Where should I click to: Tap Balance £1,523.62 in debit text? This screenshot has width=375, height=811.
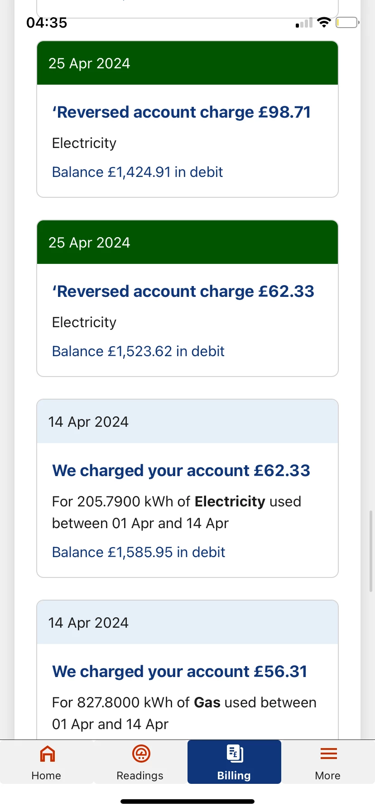coord(138,351)
